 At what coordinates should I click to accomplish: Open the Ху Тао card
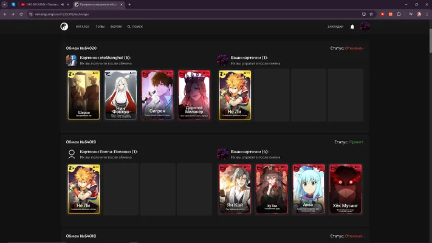pyautogui.click(x=272, y=189)
